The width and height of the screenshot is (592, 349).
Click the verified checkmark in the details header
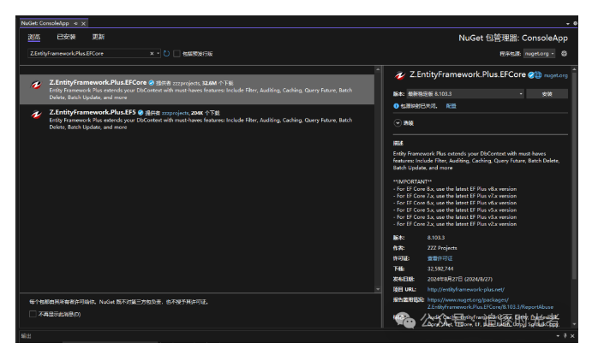point(530,75)
